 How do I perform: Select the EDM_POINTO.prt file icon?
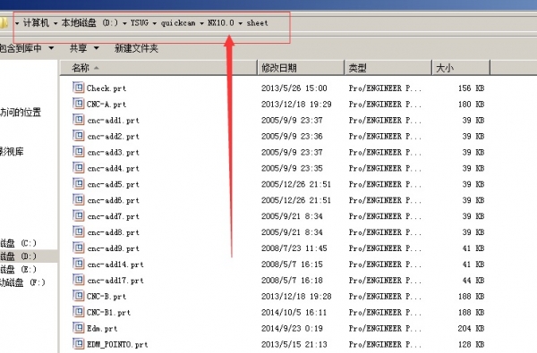tap(79, 344)
